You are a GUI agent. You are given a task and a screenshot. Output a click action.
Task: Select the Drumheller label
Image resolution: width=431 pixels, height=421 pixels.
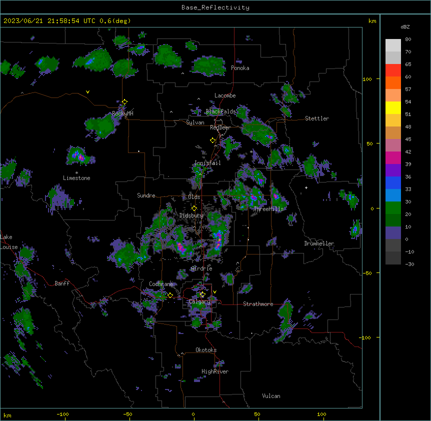click(x=319, y=243)
